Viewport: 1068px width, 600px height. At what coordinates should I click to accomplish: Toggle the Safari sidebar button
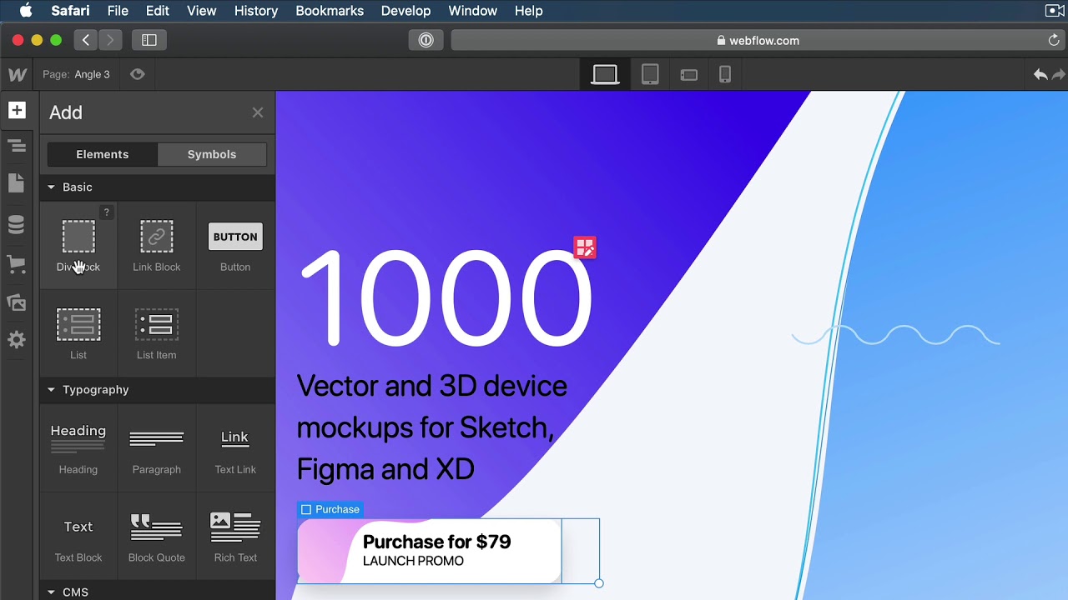coord(149,40)
